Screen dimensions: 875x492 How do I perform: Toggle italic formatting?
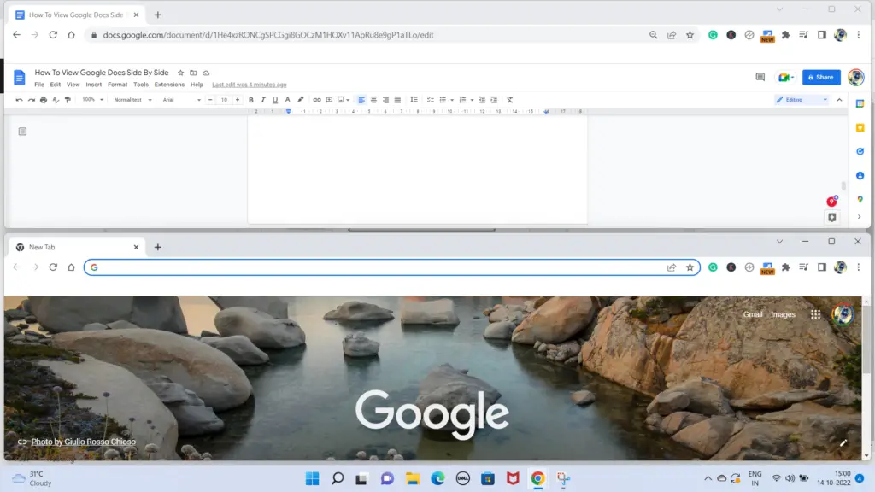[263, 100]
